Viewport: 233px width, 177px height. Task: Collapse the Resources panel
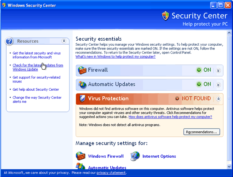click(x=64, y=41)
